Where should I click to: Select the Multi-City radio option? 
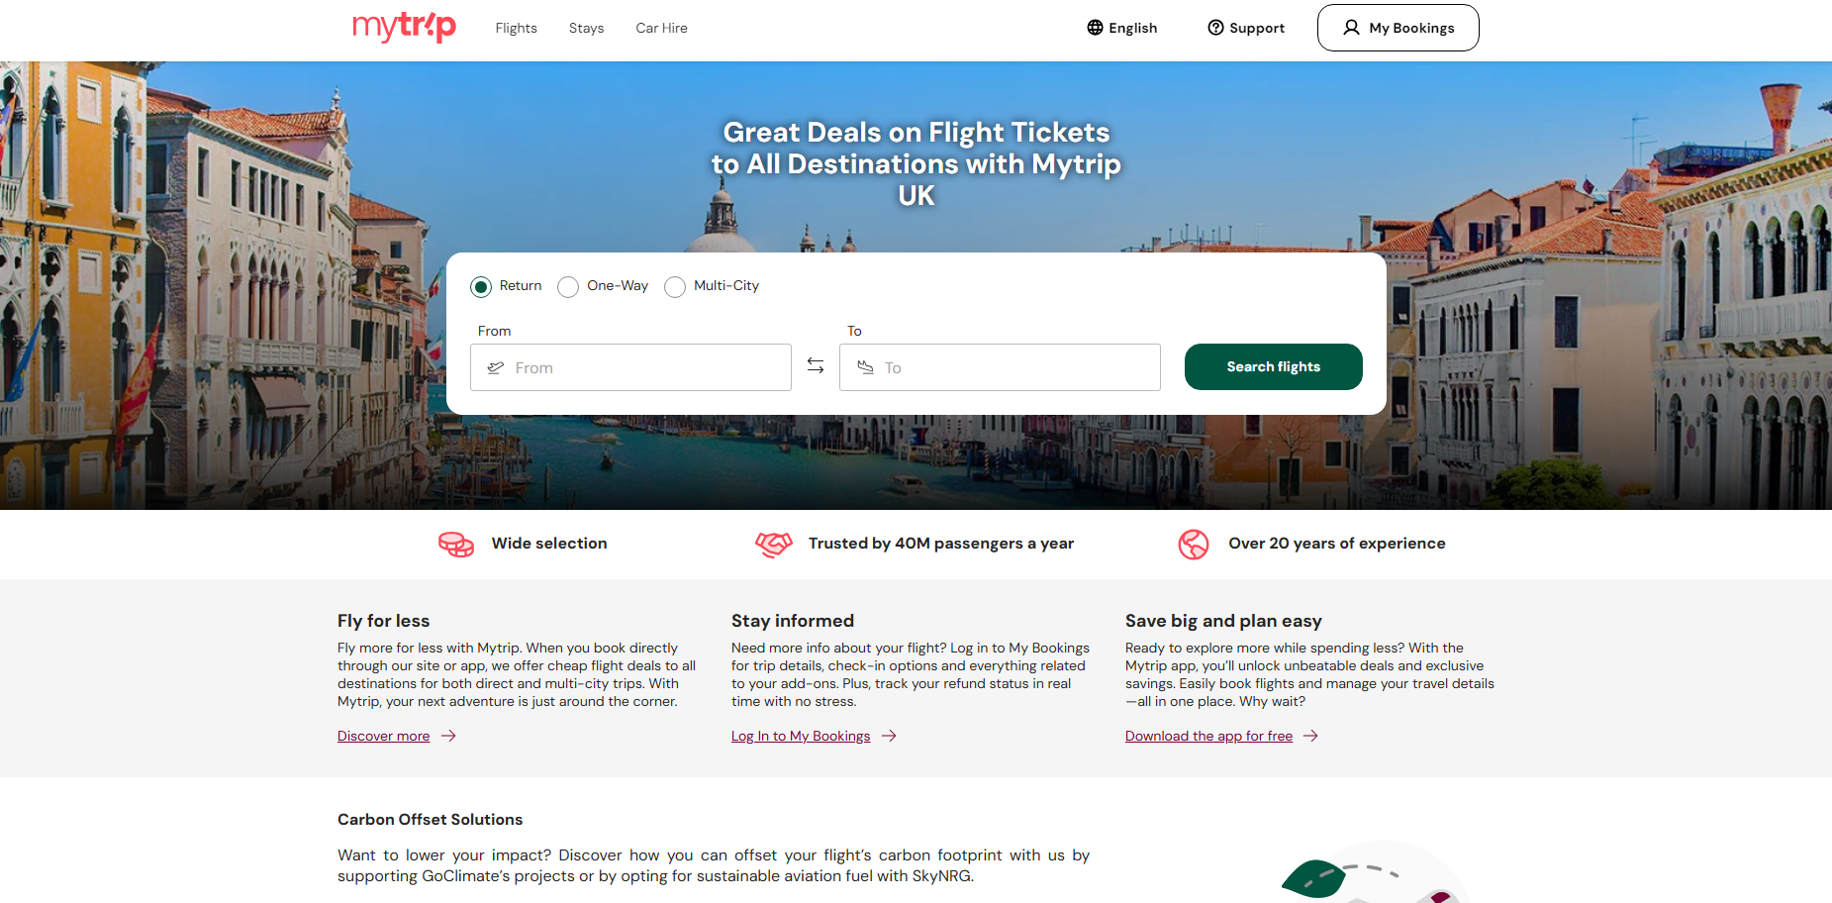click(675, 287)
